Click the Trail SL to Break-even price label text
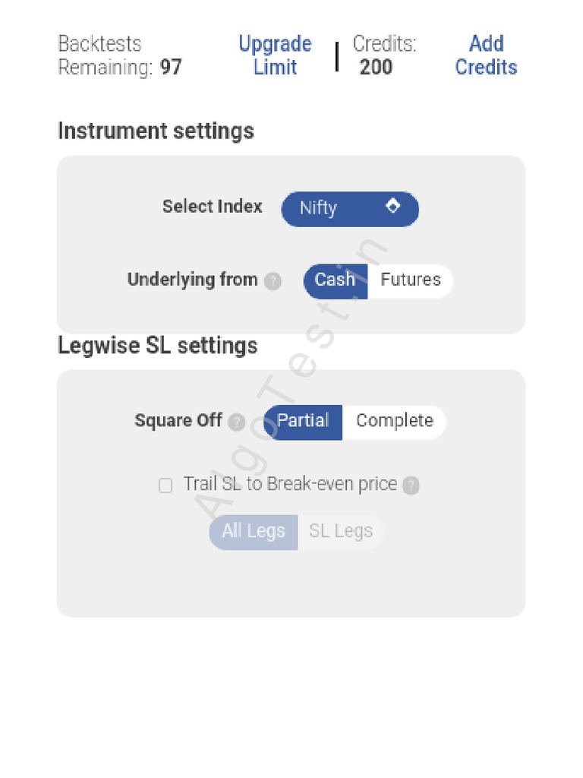Screen dimensions: 583x778 (290, 485)
